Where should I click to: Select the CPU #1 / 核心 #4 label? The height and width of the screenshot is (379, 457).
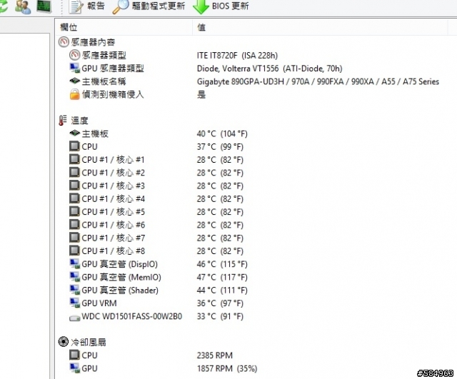[113, 198]
